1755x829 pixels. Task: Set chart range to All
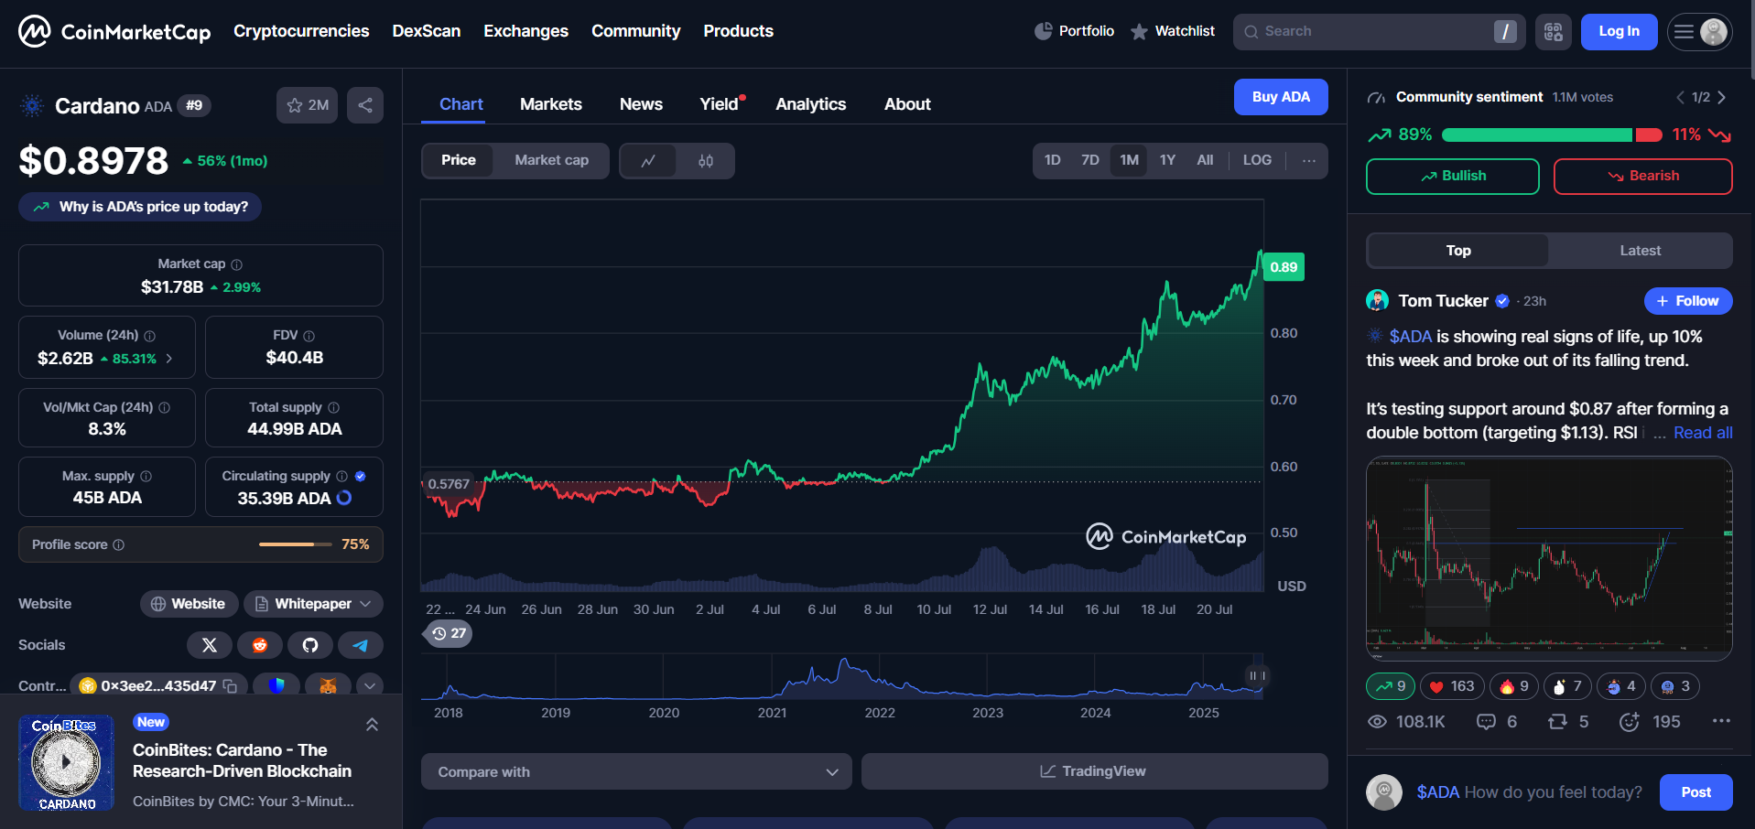[1205, 161]
